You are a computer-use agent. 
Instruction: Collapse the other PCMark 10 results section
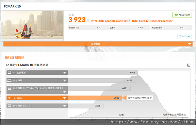tap(188, 65)
